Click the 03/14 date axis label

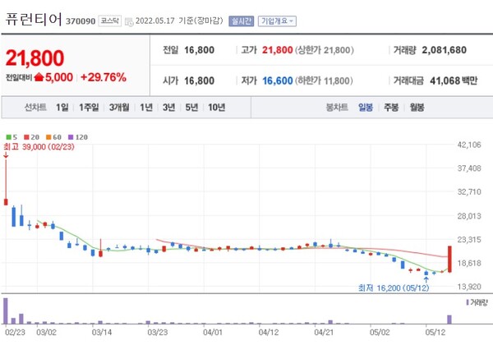[102, 332]
